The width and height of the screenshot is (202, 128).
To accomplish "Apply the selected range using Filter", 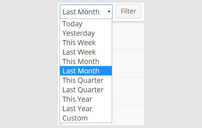I will 128,11.
